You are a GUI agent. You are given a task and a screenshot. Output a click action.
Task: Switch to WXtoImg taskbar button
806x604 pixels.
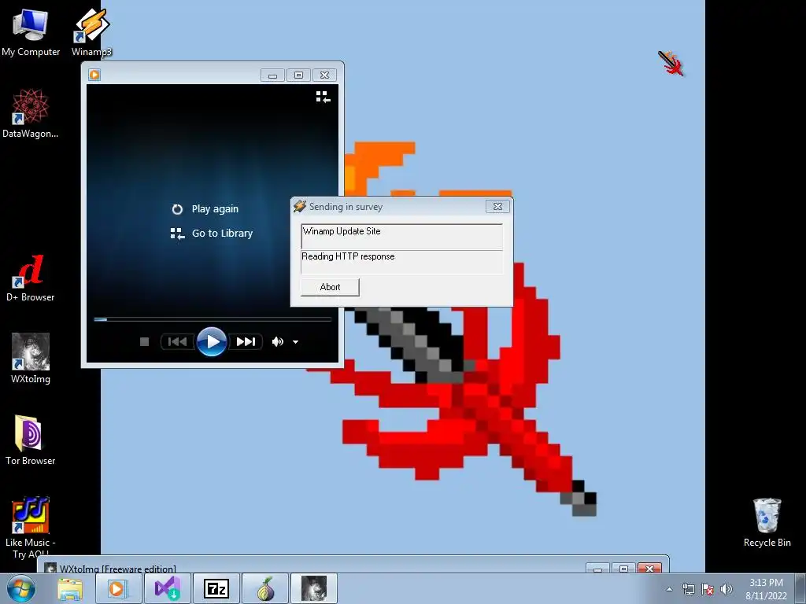pyautogui.click(x=314, y=588)
